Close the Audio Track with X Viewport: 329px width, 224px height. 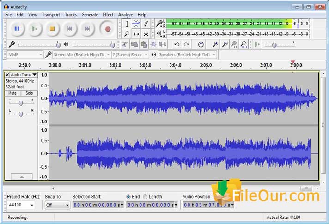point(7,75)
